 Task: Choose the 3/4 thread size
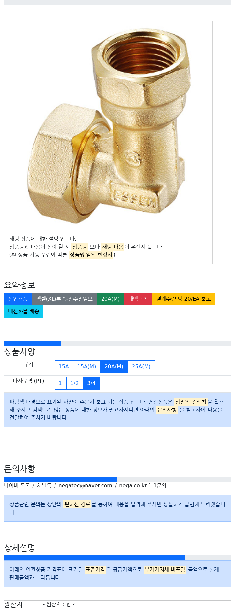(91, 383)
